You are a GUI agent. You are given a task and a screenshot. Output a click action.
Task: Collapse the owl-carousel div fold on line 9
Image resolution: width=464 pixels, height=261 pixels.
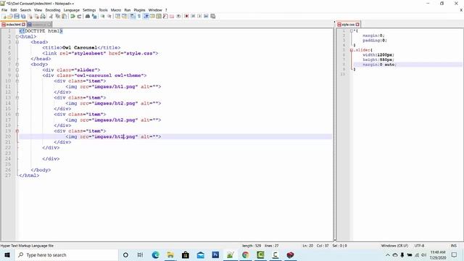coord(17,75)
